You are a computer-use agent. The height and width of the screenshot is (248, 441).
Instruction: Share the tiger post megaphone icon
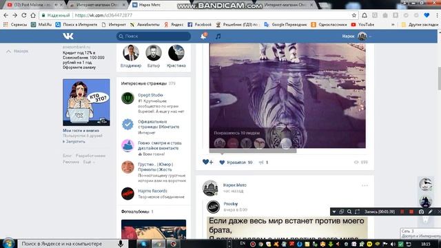263,163
